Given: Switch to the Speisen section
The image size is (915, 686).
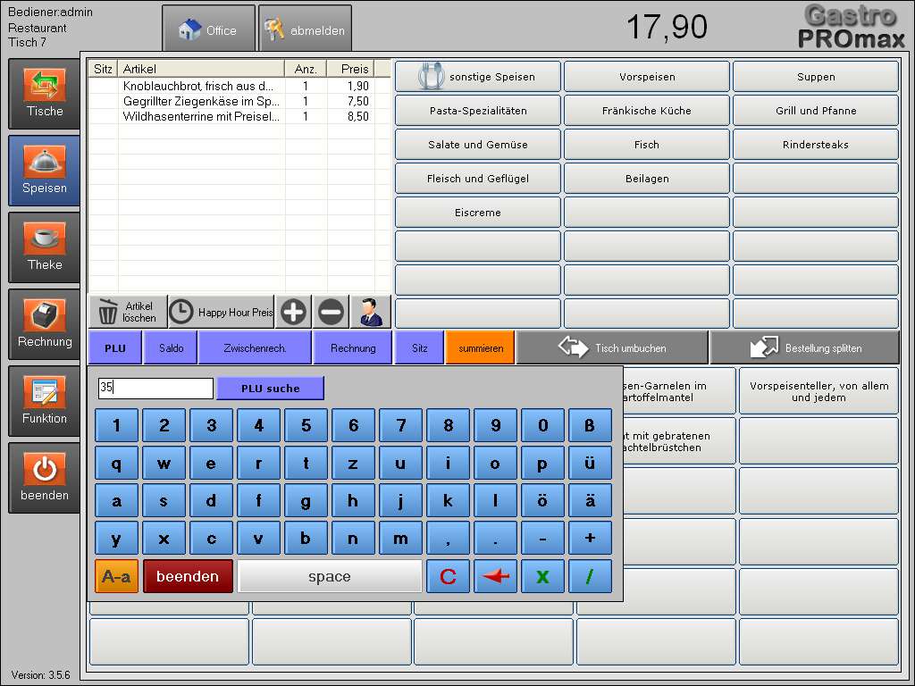Looking at the screenshot, I should (45, 171).
